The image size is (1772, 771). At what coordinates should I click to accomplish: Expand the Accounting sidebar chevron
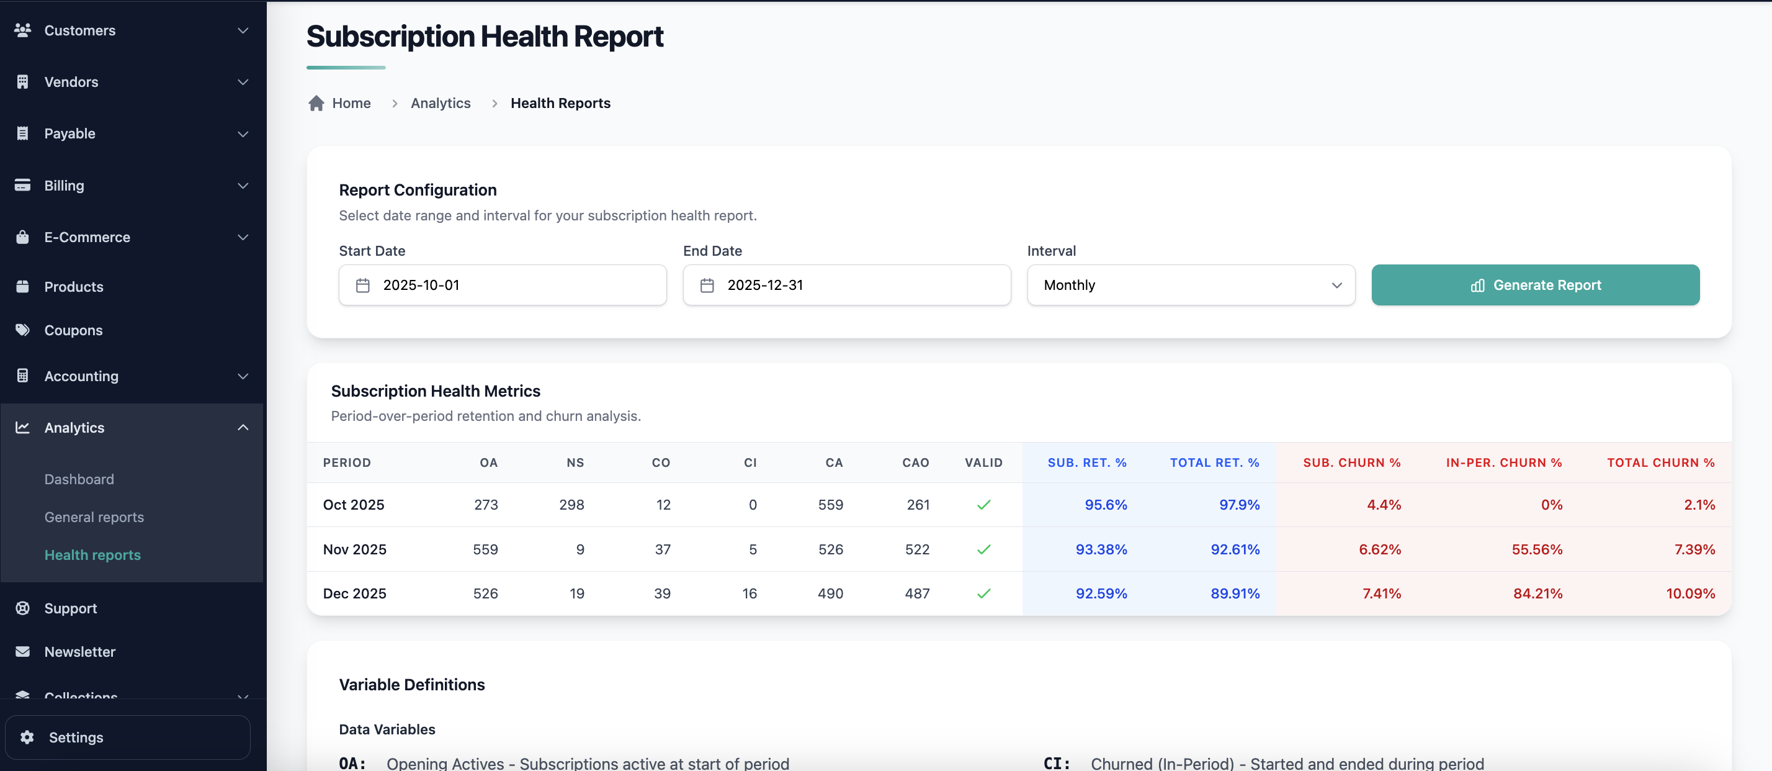click(243, 376)
